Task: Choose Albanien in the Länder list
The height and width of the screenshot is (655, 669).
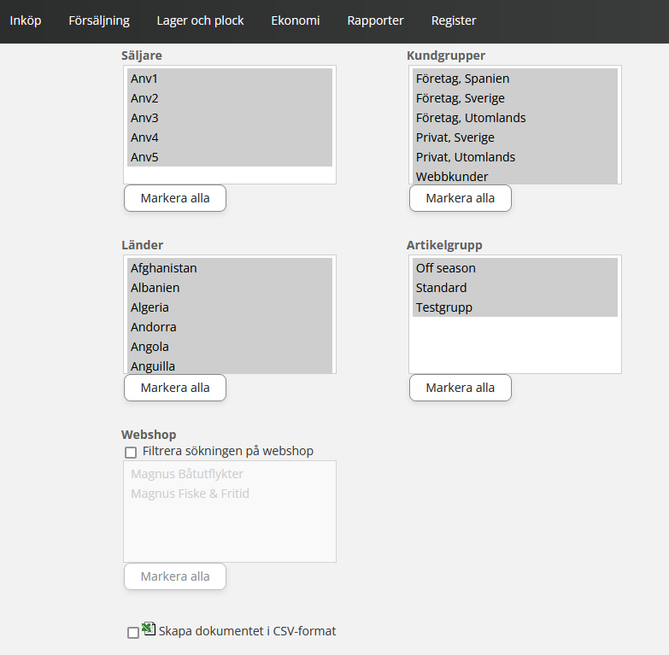Action: click(x=229, y=288)
